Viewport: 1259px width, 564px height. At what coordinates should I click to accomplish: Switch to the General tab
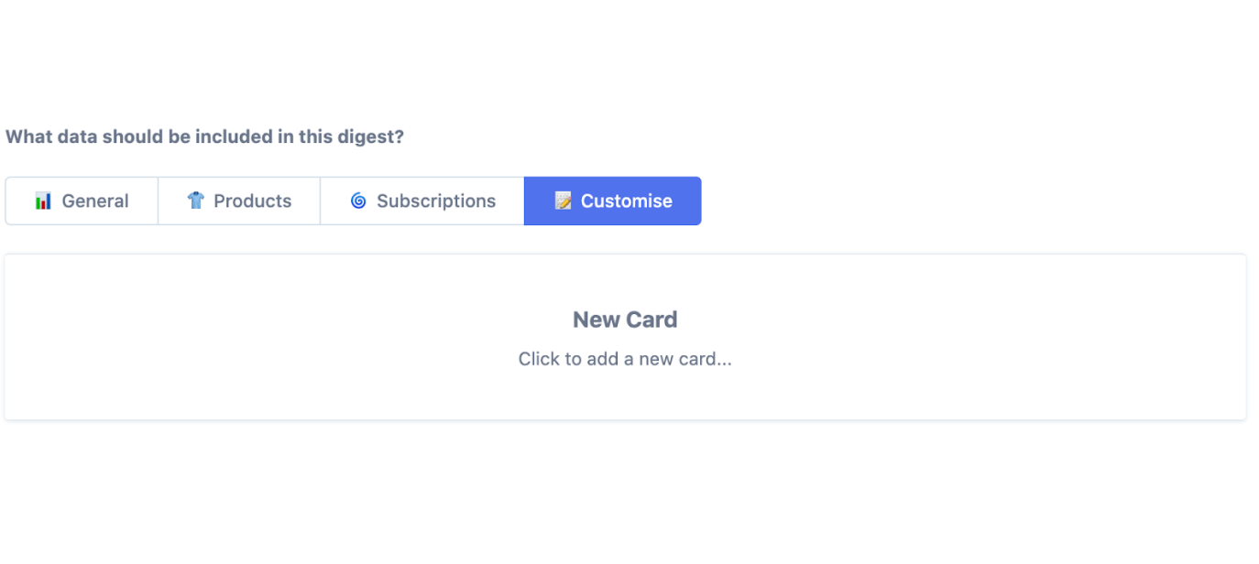pos(82,201)
